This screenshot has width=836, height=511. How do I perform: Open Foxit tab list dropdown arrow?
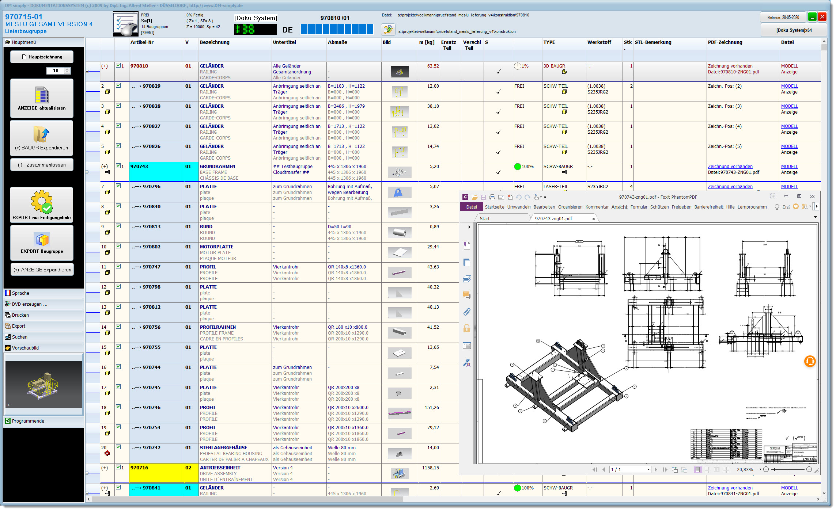pyautogui.click(x=815, y=217)
